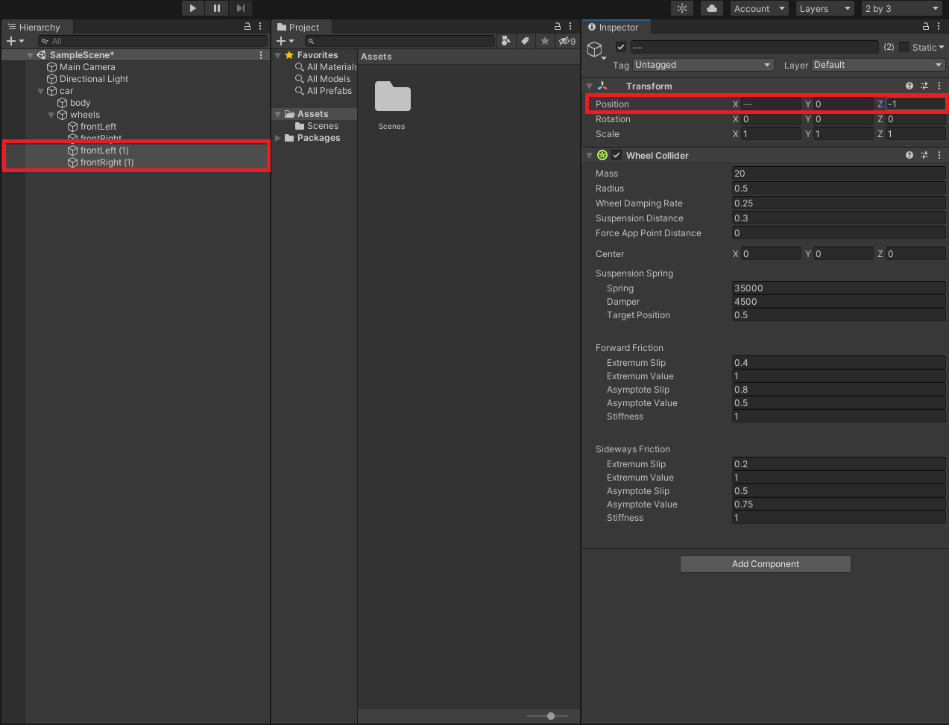Open the Layers dropdown in the toolbar

coord(825,8)
